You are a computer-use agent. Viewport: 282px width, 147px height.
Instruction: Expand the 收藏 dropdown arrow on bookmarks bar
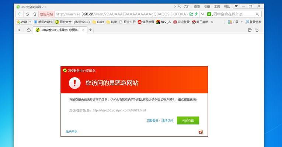pyautogui.click(x=30, y=22)
